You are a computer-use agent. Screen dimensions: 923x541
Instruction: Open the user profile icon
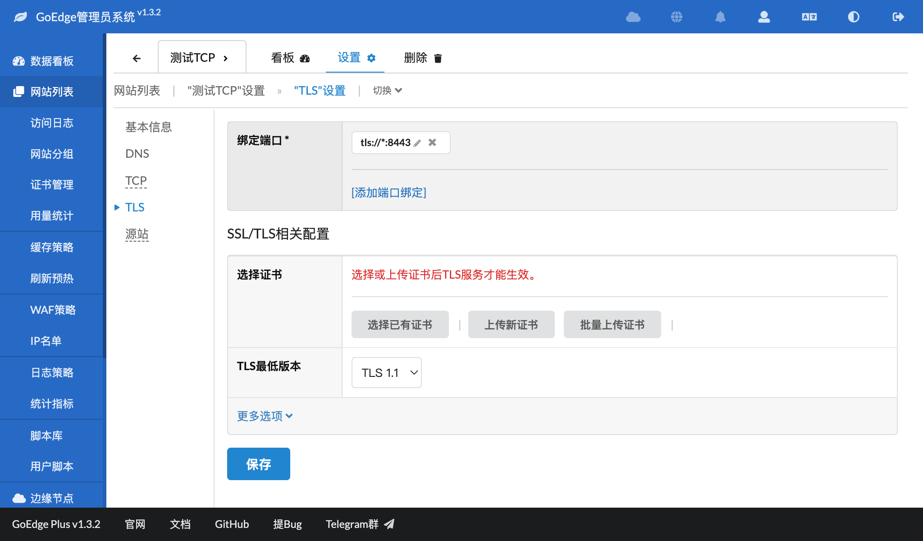[764, 17]
